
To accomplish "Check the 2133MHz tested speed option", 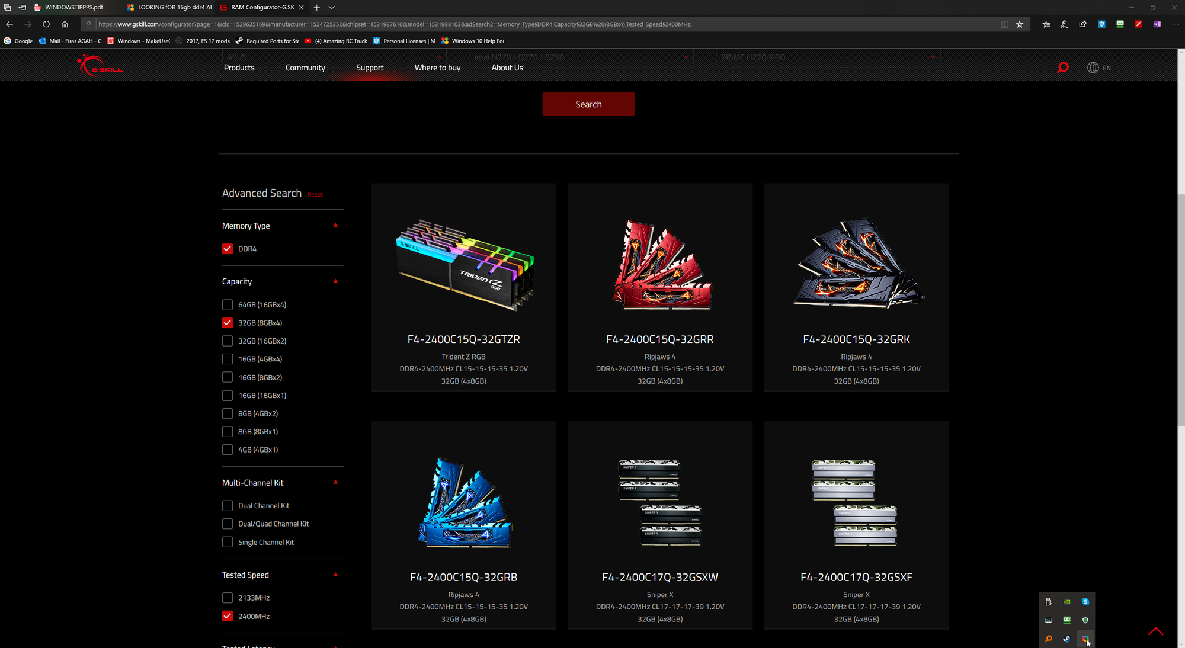I will tap(228, 598).
